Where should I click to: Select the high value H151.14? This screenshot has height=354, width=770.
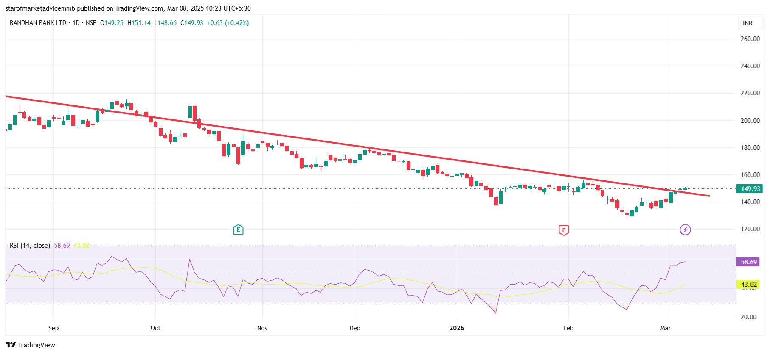139,23
